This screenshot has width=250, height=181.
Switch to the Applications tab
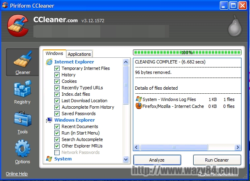tap(79, 54)
